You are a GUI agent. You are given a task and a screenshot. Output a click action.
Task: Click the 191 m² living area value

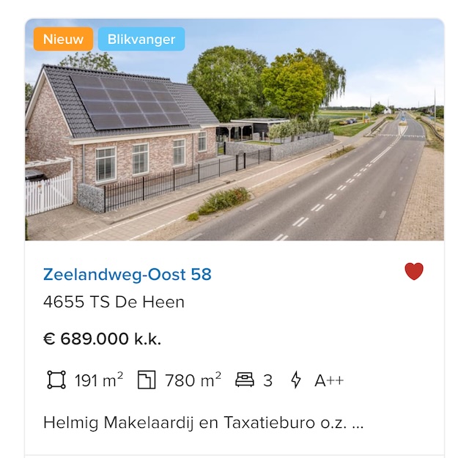tap(99, 380)
